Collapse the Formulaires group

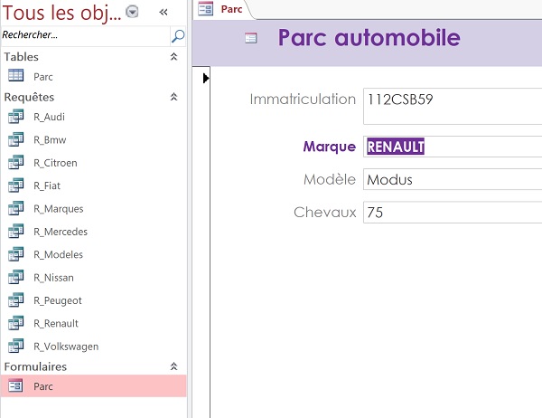point(173,366)
